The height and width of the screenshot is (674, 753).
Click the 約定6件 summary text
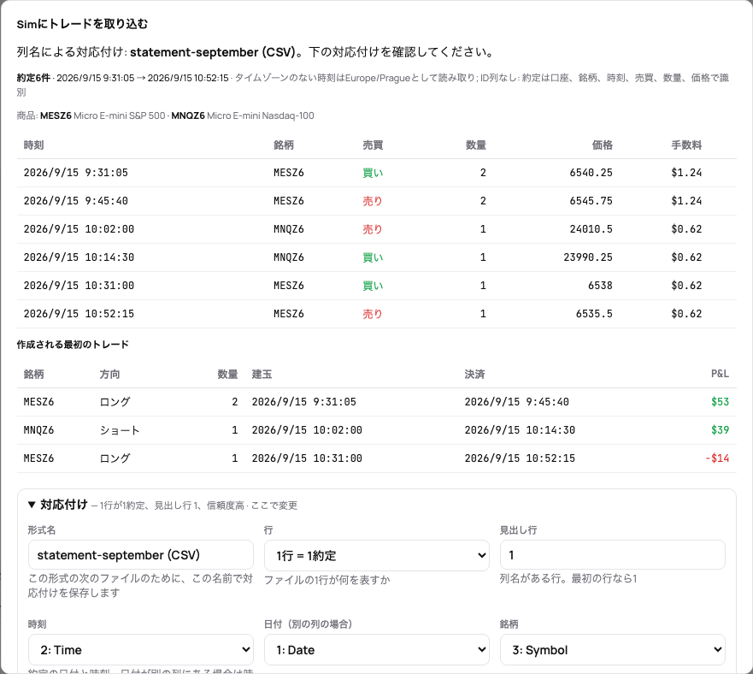[x=33, y=78]
